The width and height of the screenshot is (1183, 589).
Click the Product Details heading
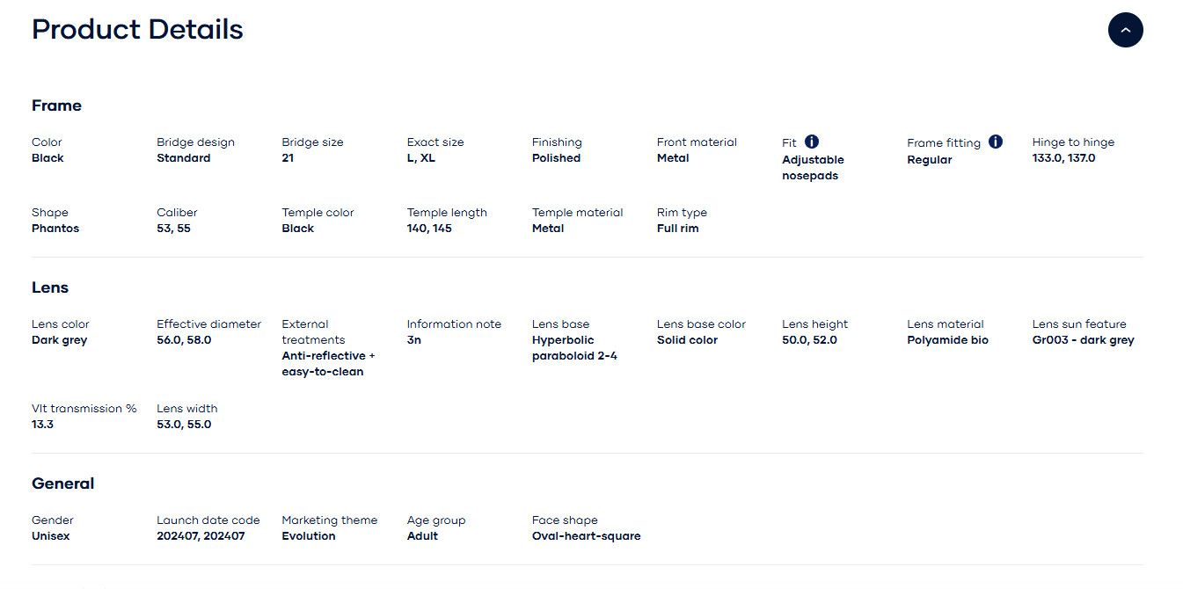pyautogui.click(x=137, y=29)
